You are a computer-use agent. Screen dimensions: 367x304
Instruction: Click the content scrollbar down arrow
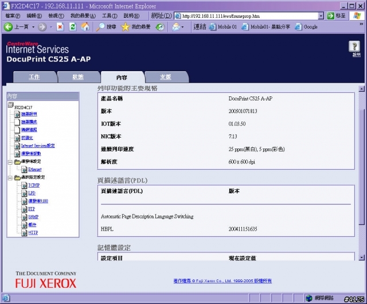point(362,258)
